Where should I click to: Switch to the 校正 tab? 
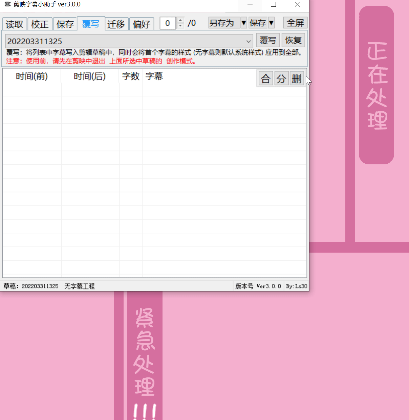(40, 24)
